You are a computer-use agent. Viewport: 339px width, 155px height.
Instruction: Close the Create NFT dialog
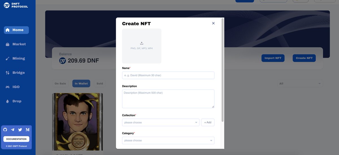(x=213, y=23)
